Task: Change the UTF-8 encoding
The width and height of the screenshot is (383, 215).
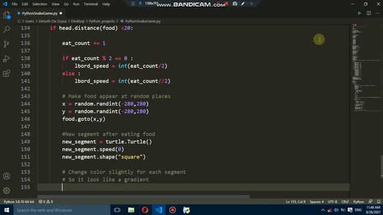Action: tap(333, 202)
